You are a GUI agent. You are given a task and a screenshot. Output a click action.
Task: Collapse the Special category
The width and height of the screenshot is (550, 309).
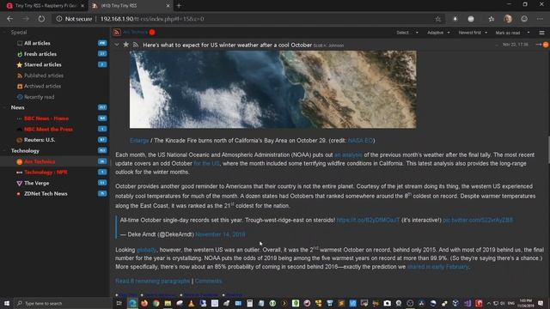(4, 33)
